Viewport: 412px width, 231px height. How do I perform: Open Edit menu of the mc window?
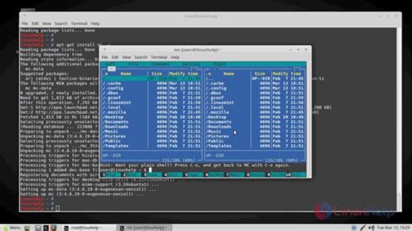[x=115, y=57]
